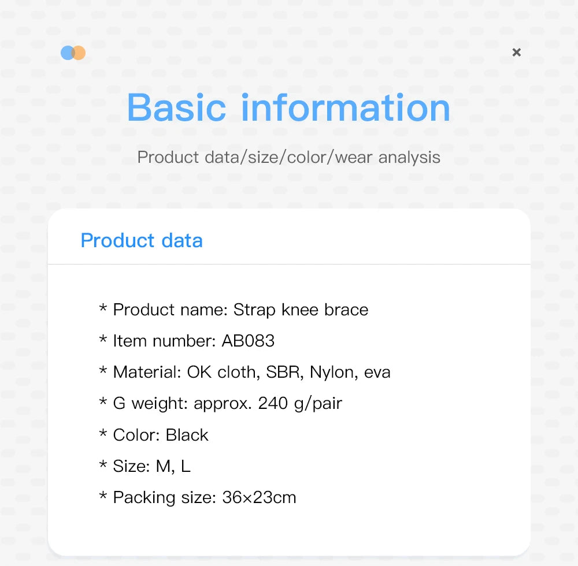
Task: Click the blue and orange circles logo
Action: click(x=73, y=53)
